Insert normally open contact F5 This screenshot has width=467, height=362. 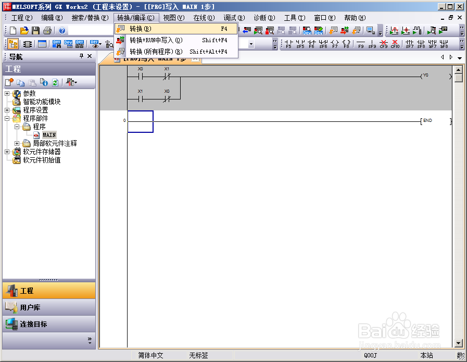[288, 44]
